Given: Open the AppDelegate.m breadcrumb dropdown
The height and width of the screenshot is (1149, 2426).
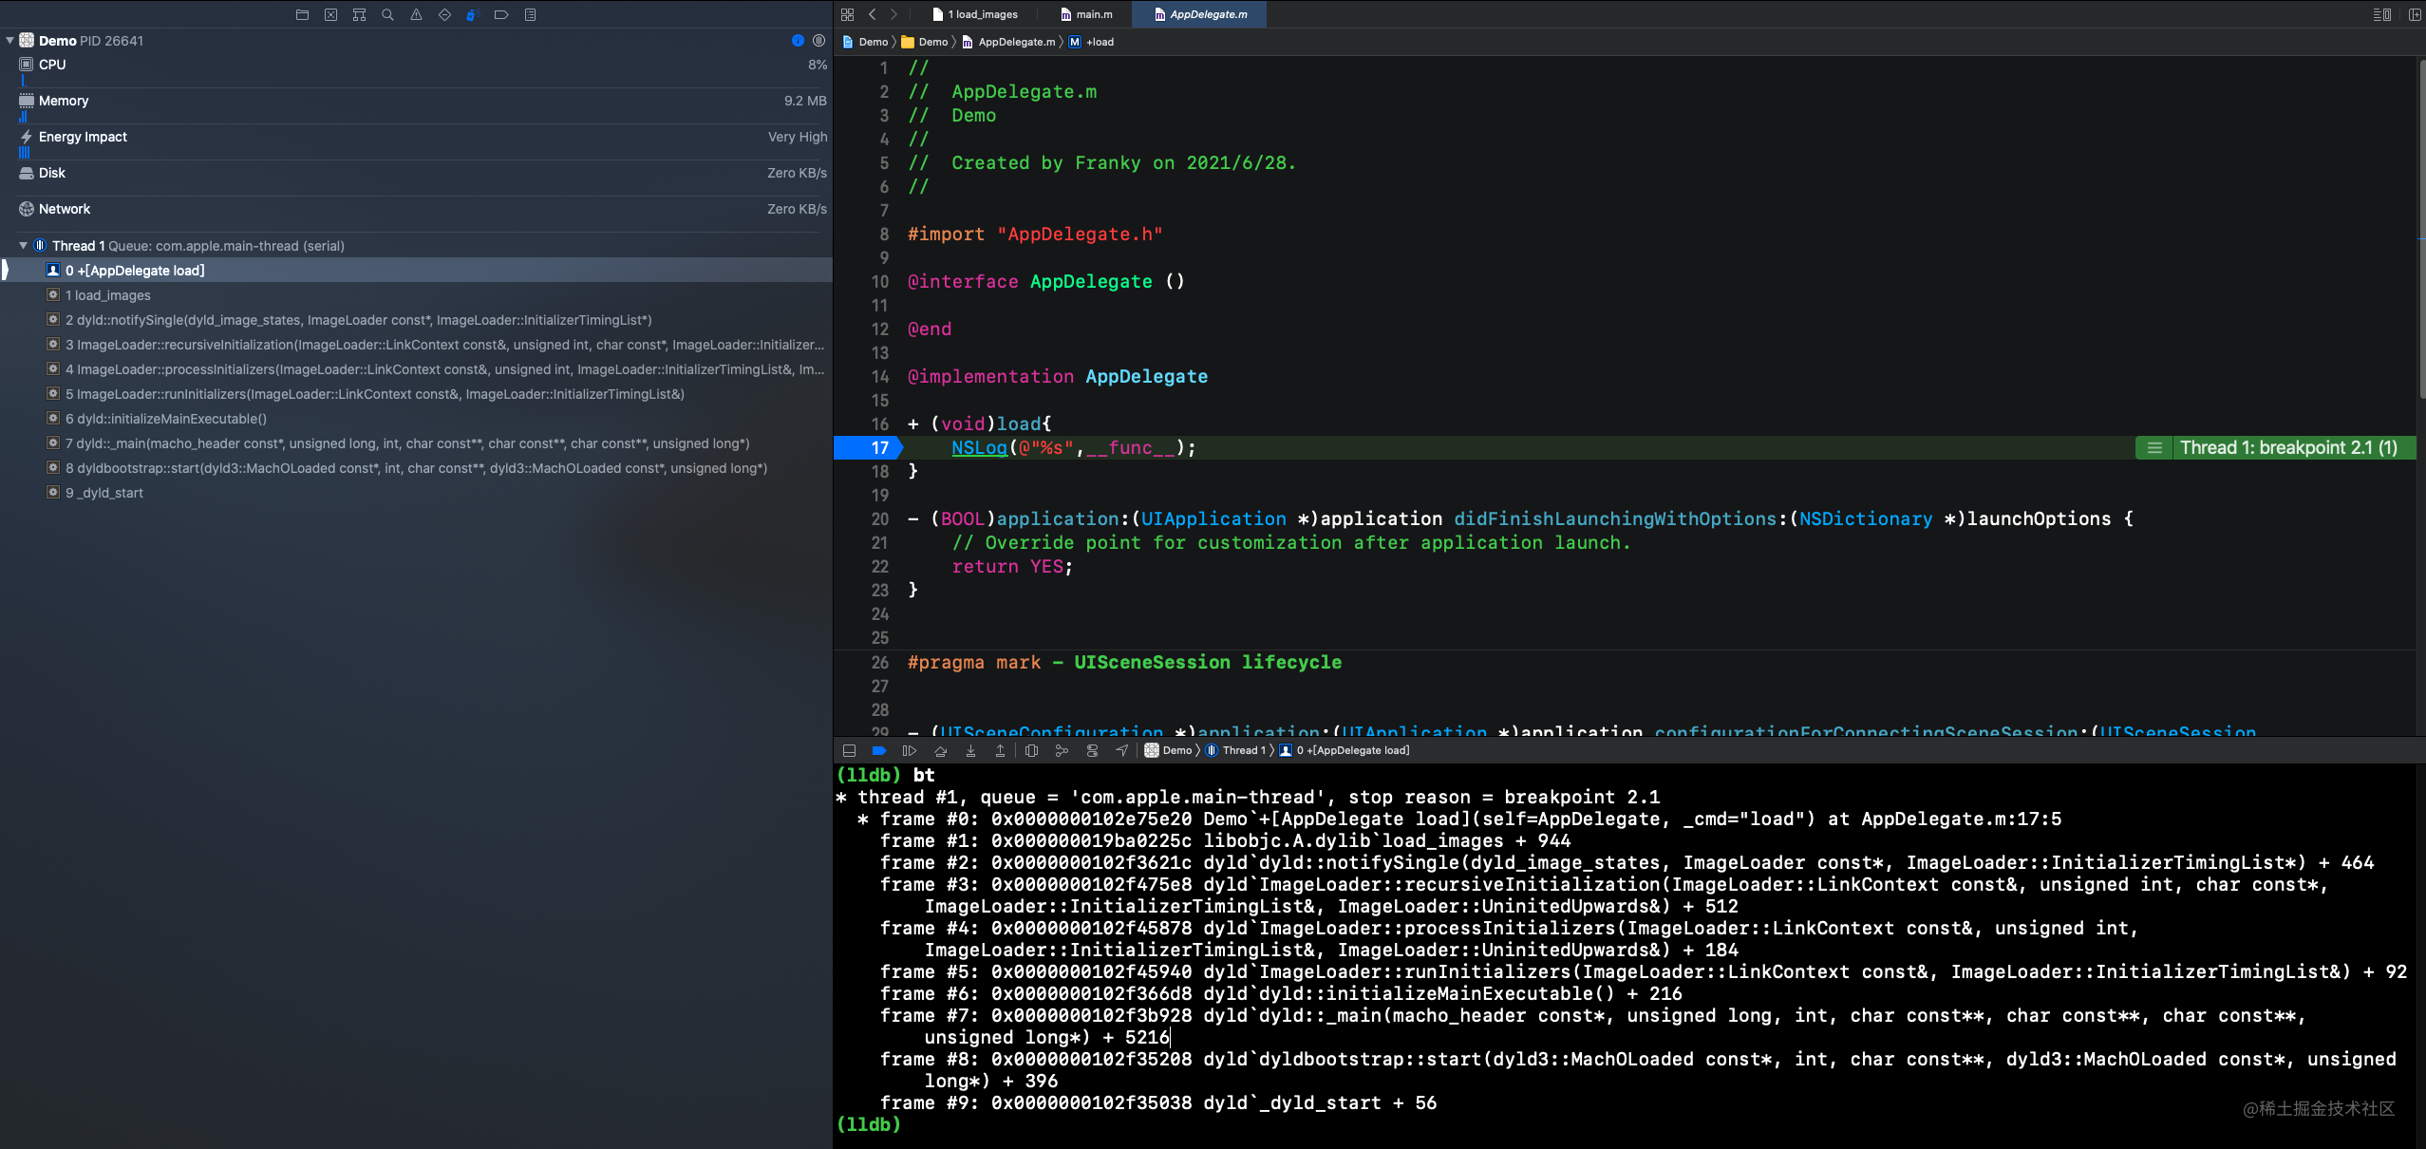Looking at the screenshot, I should point(1007,42).
